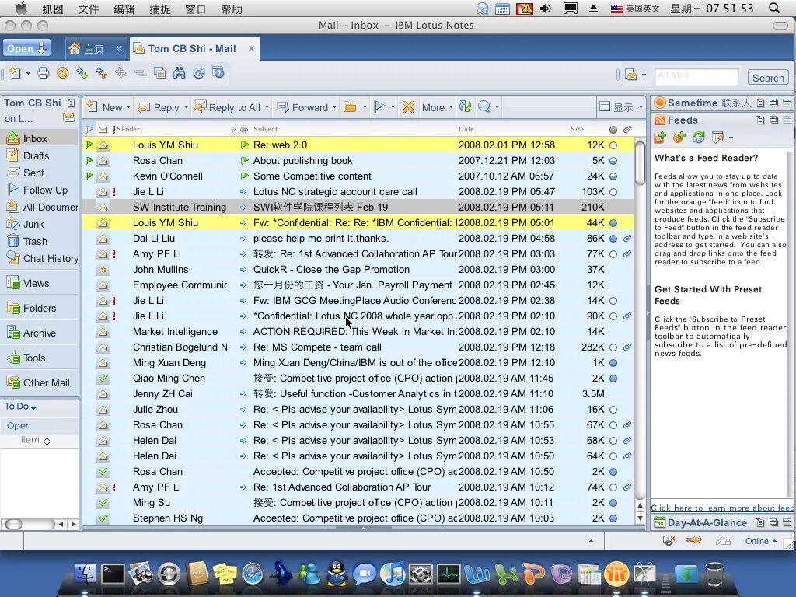Switch to the 主页 tab
Image resolution: width=796 pixels, height=597 pixels.
[x=94, y=49]
